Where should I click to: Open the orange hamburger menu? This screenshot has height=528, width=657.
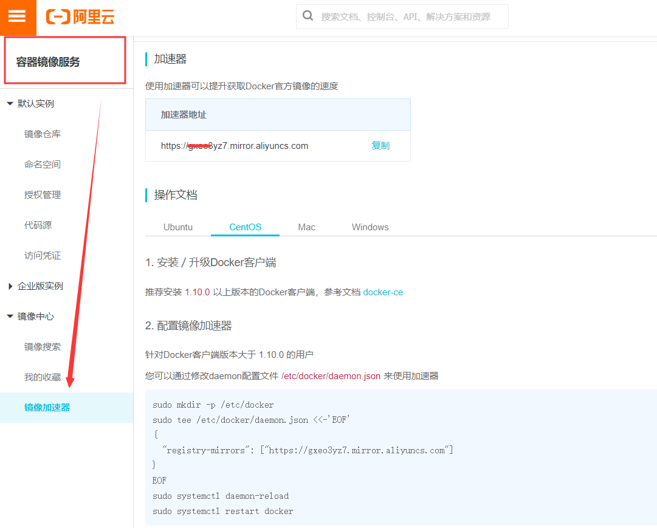click(18, 18)
